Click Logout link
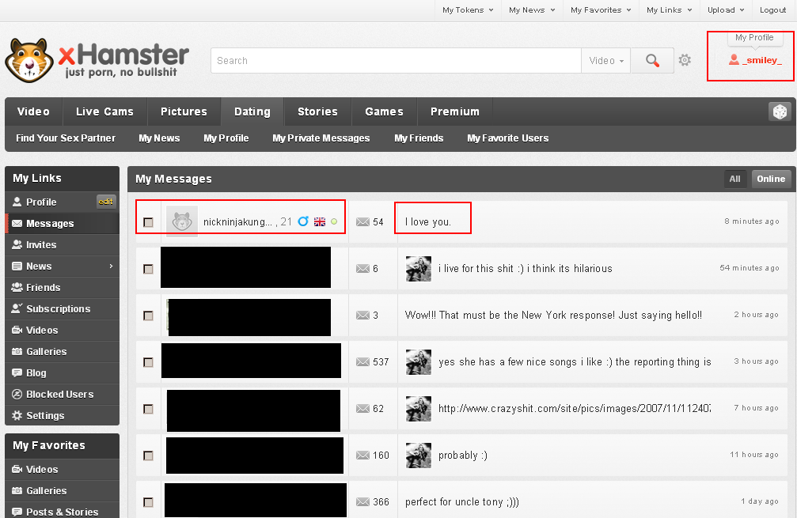The height and width of the screenshot is (518, 797). [x=772, y=10]
